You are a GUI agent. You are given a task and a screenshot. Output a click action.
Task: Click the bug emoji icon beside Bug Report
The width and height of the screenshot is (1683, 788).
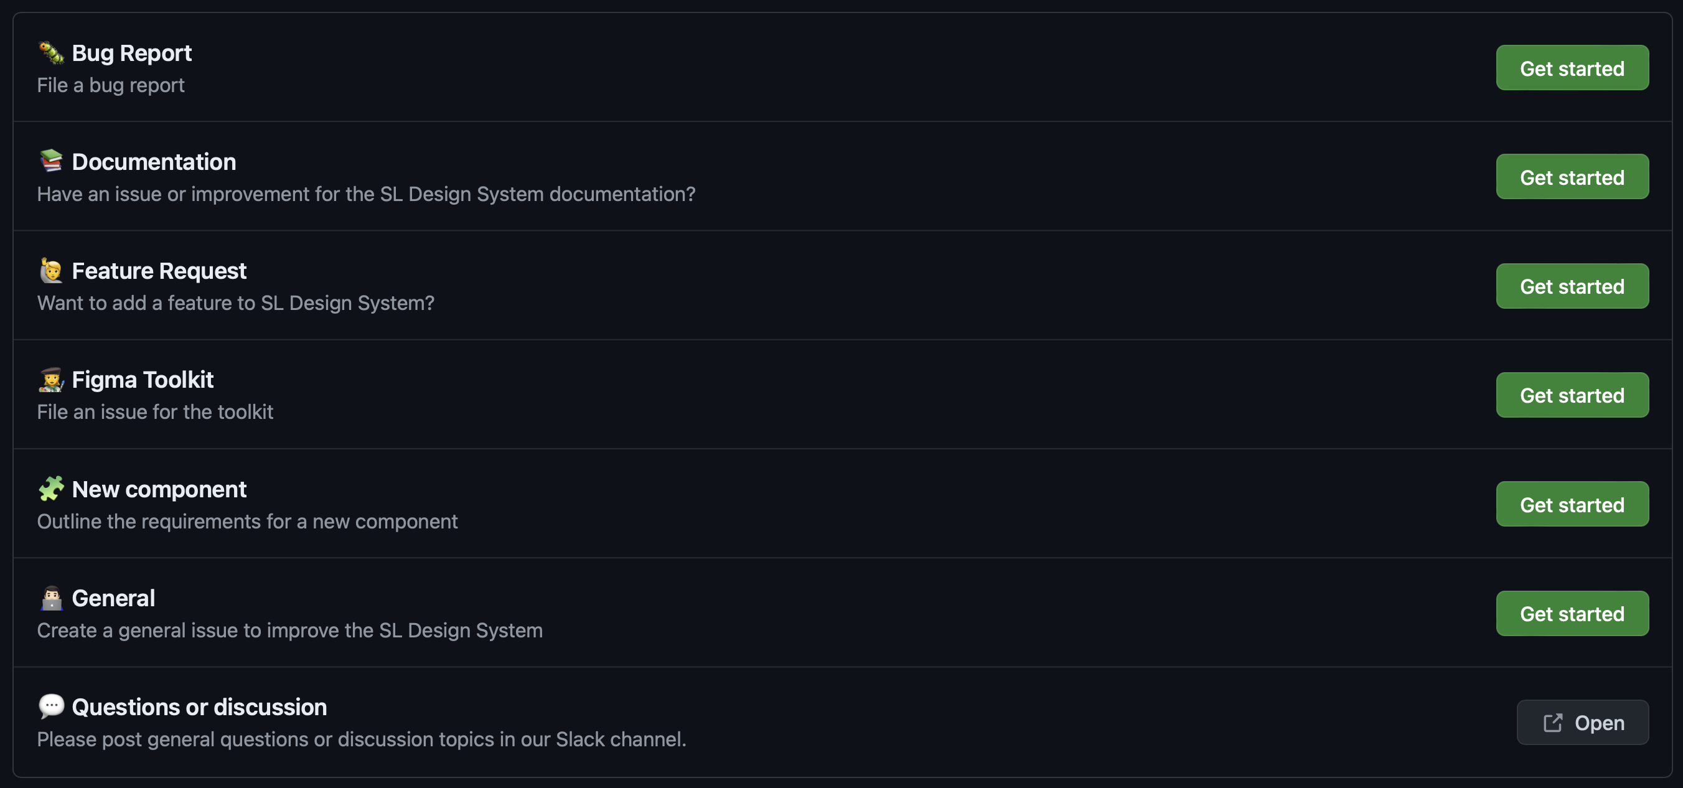pos(51,53)
